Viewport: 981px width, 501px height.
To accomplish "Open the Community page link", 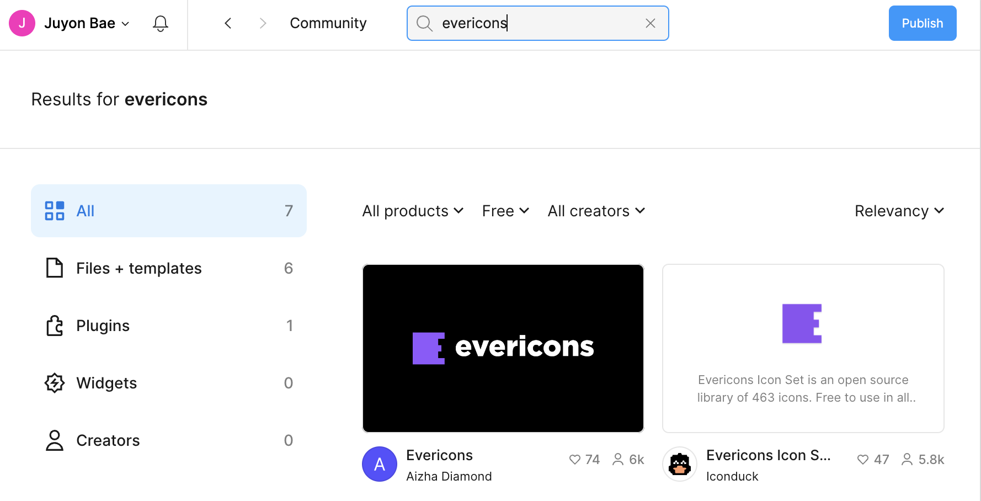I will [x=328, y=23].
